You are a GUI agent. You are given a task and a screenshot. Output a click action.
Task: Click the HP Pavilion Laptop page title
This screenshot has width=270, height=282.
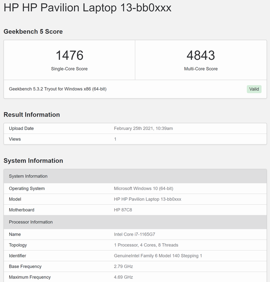coord(87,8)
